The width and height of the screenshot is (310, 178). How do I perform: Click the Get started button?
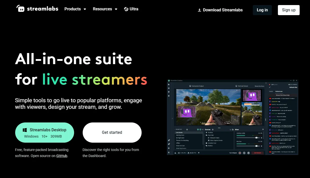[112, 133]
